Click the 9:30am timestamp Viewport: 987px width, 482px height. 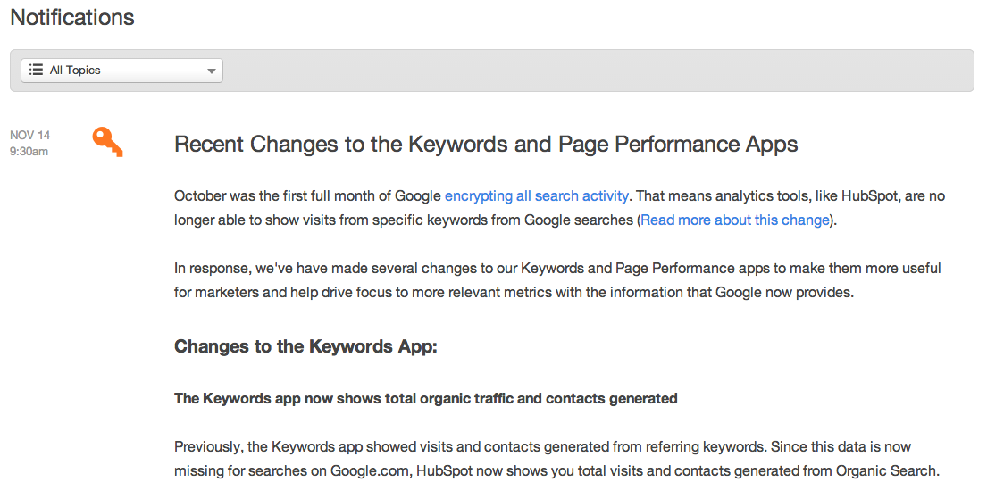coord(29,152)
